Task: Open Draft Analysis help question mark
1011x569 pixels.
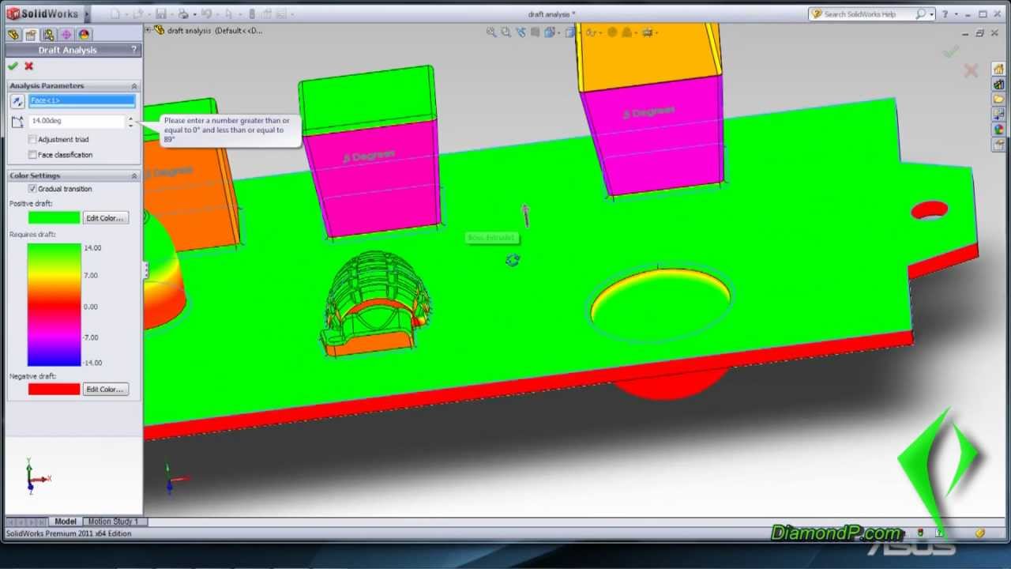Action: click(x=133, y=50)
